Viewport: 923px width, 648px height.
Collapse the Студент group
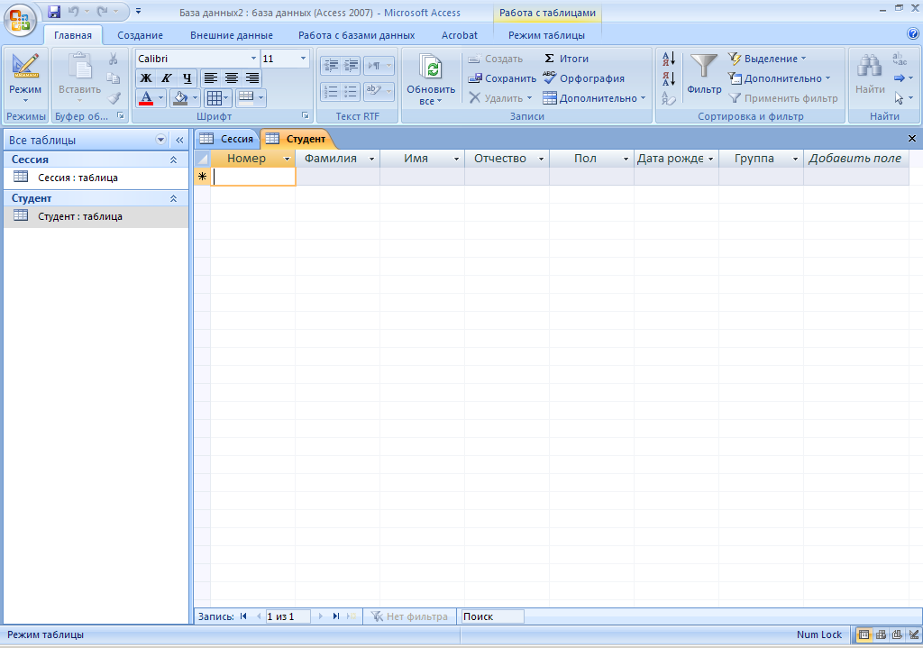pyautogui.click(x=174, y=198)
